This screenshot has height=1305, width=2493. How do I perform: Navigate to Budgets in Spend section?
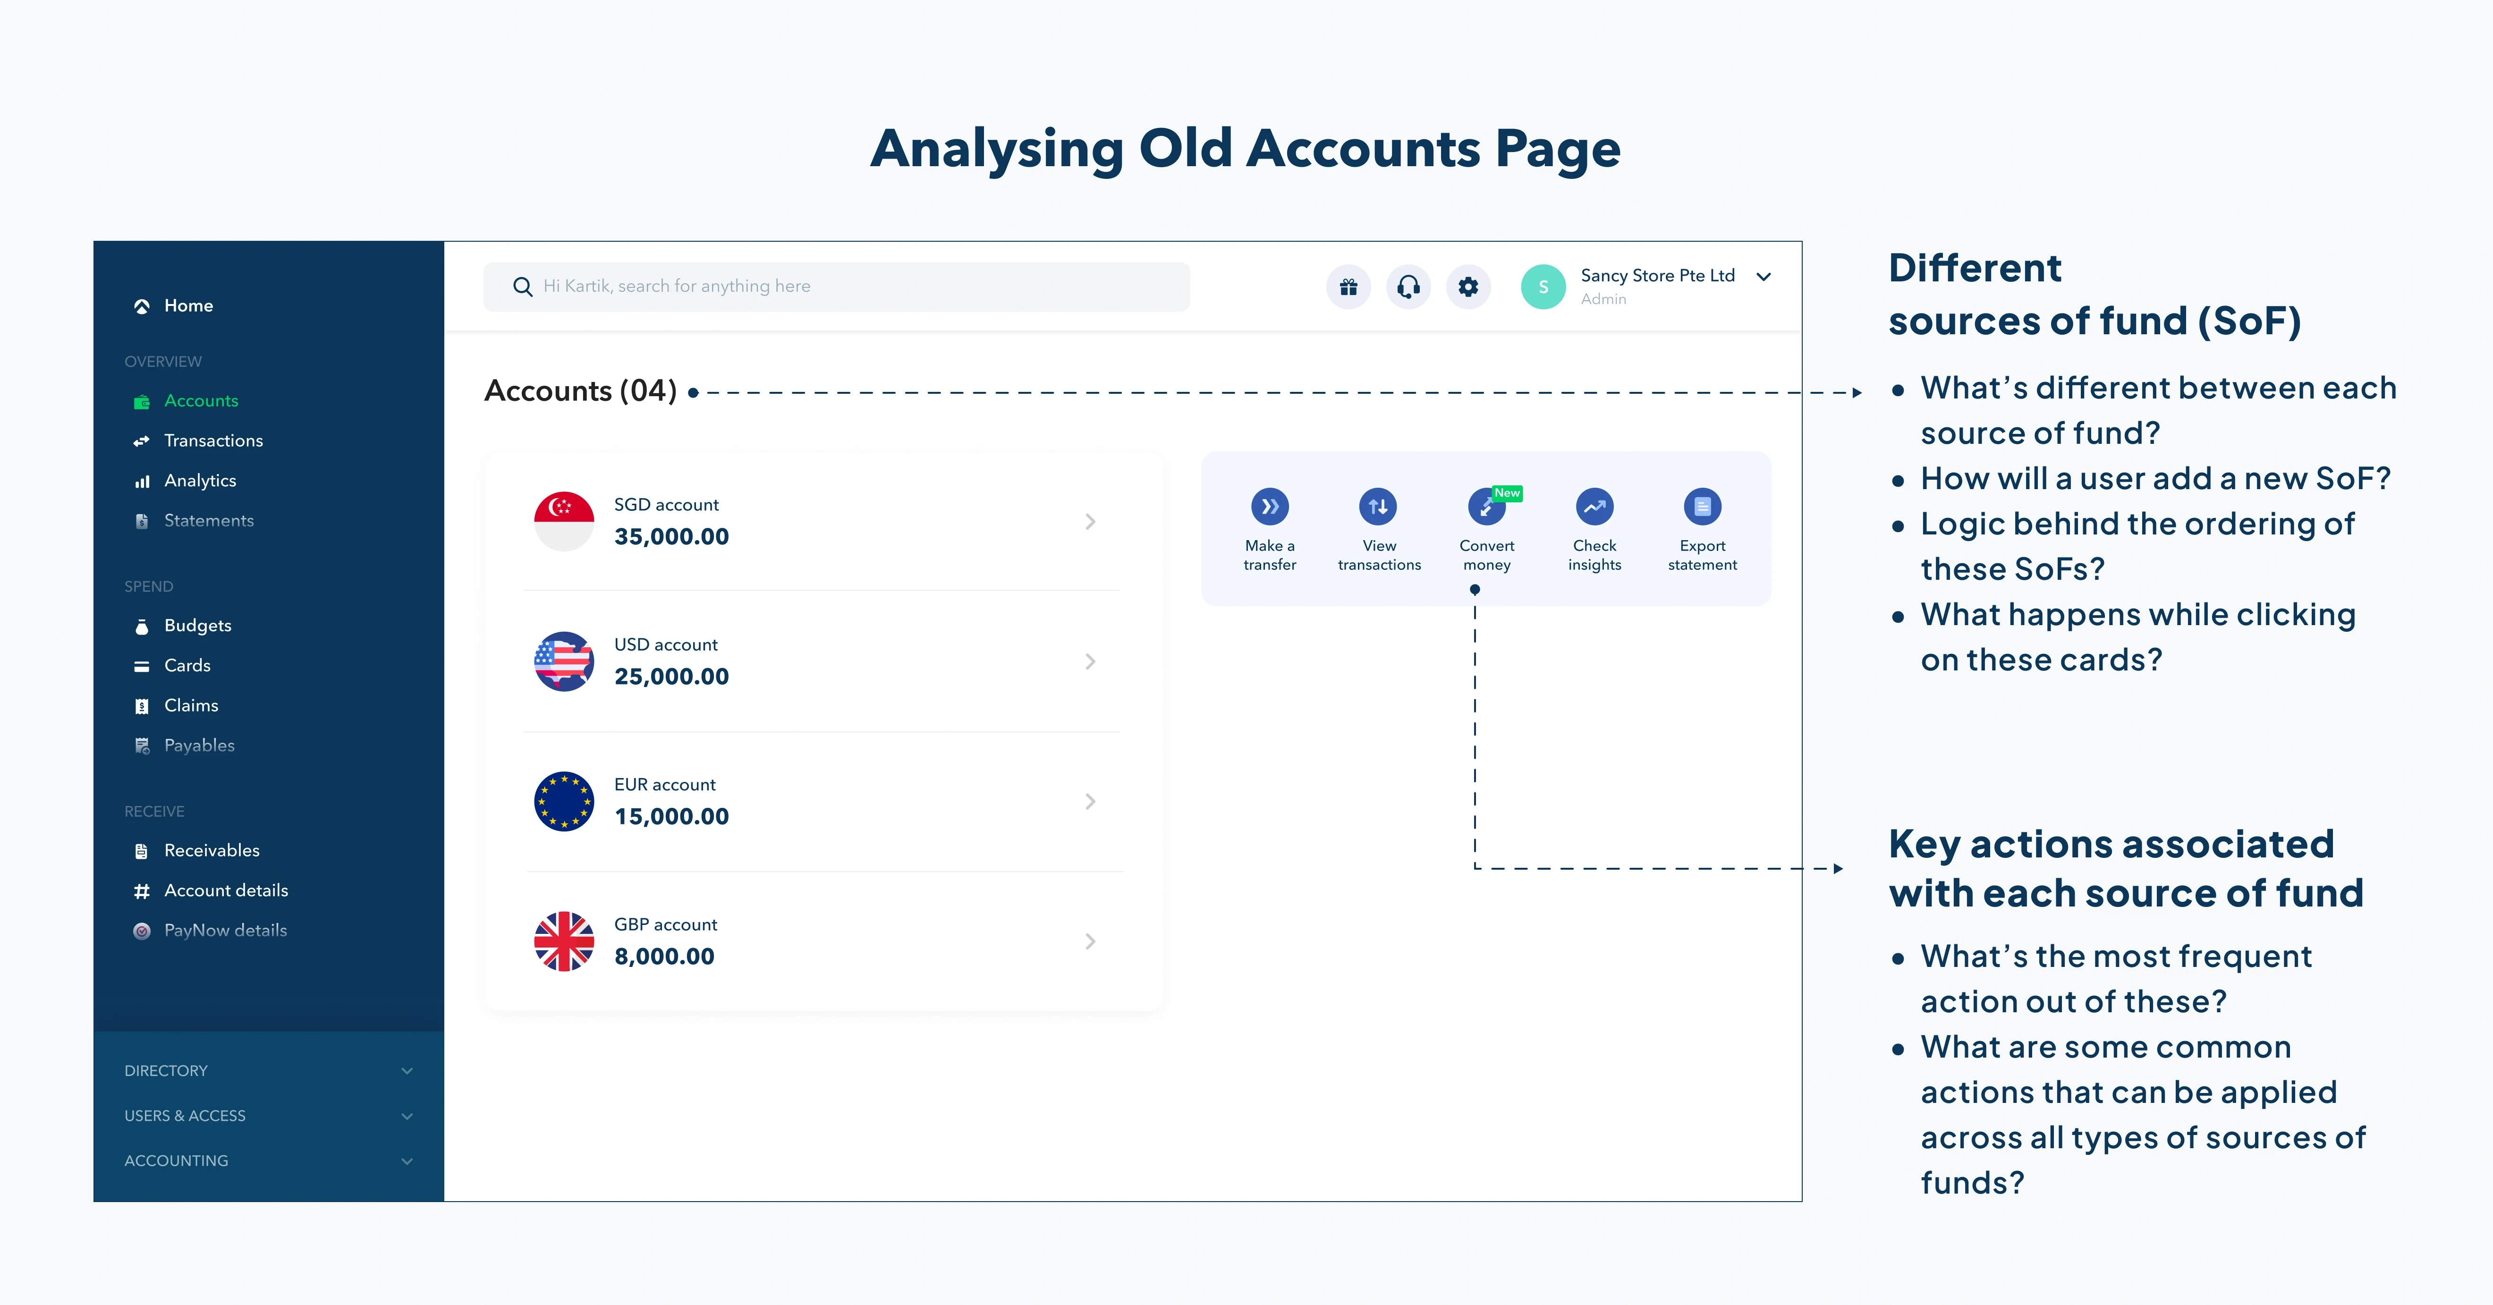(197, 626)
